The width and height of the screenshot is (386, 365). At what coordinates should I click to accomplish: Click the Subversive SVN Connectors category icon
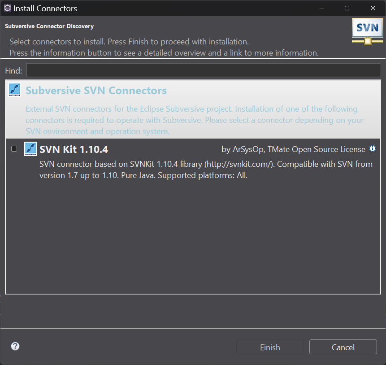(14, 90)
